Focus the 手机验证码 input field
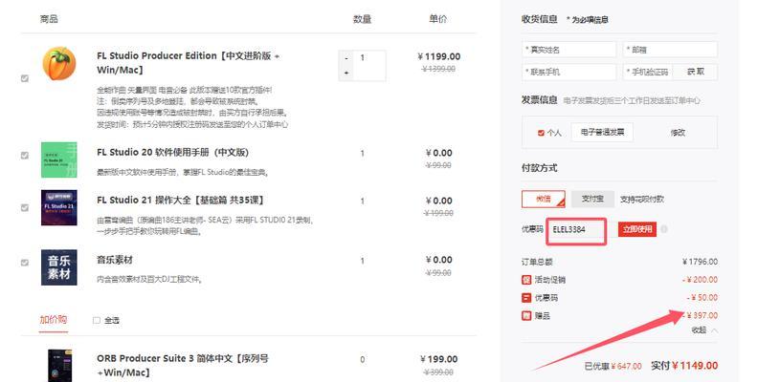This screenshot has width=780, height=382. coord(648,72)
